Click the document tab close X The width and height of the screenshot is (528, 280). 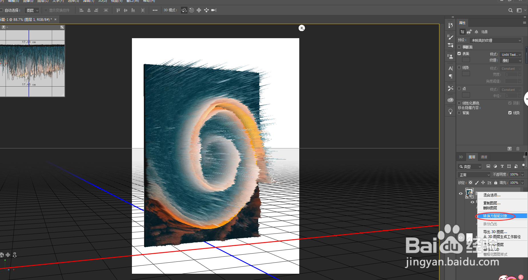(55, 19)
